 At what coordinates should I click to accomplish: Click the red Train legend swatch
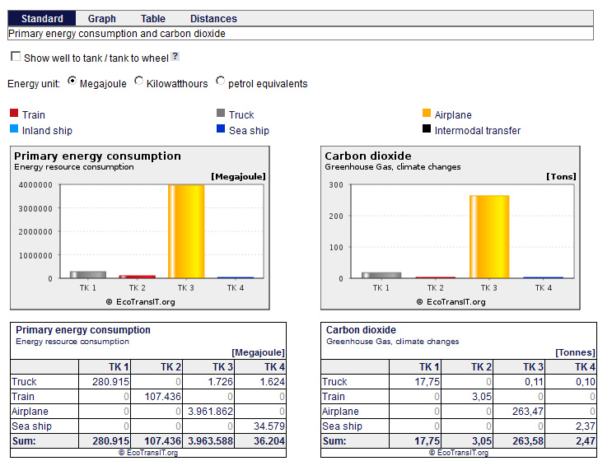pos(13,114)
